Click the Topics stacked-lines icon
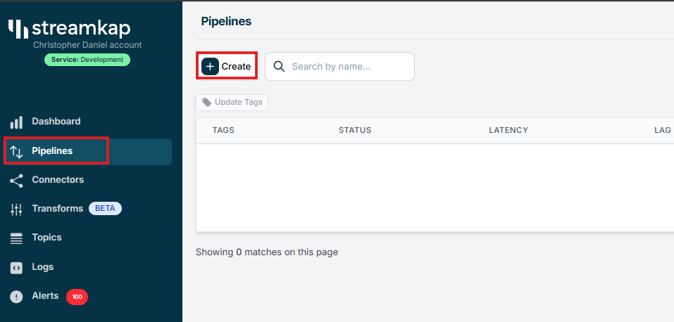 [16, 238]
